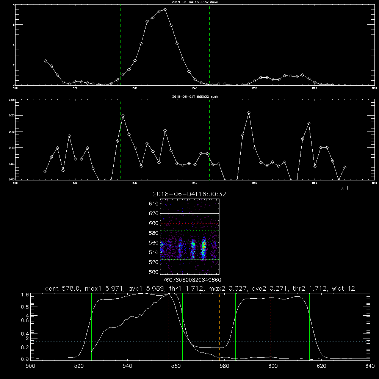Click the orange dashed center line at 578
The height and width of the screenshot is (379, 379).
(x=219, y=326)
